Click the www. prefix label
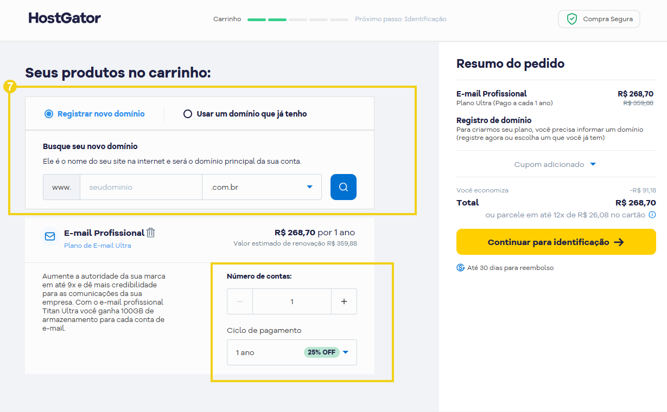 coord(61,187)
